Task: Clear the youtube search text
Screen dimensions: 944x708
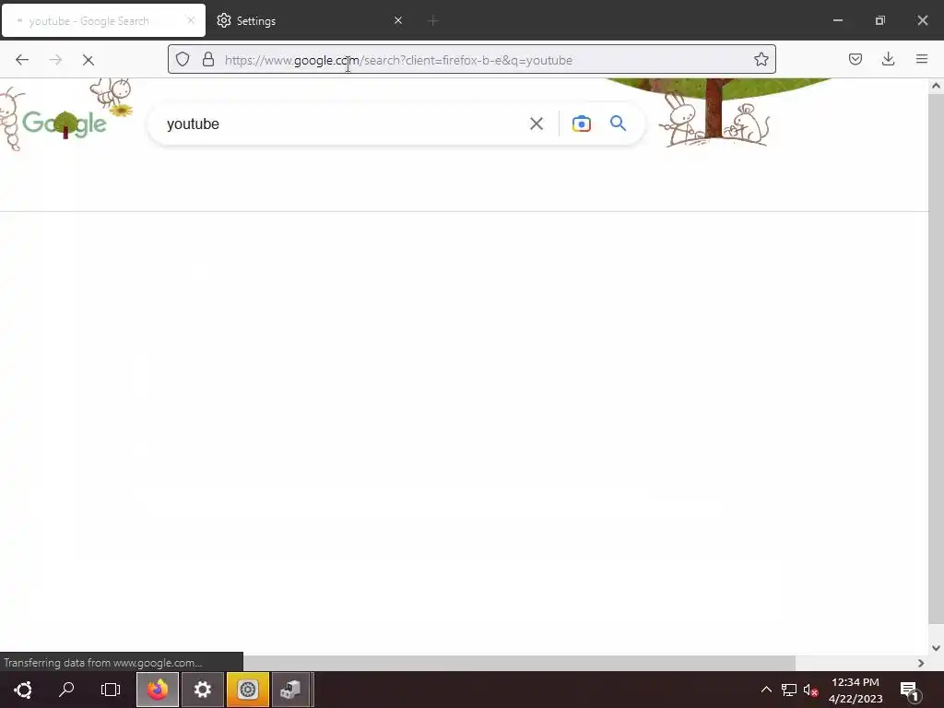Action: pos(536,124)
